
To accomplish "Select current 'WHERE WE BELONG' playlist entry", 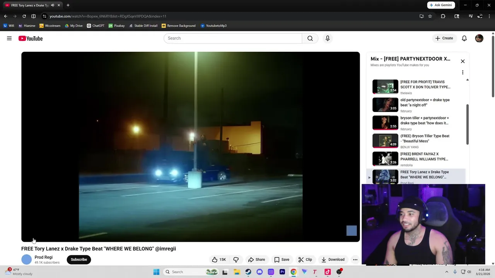I will [x=417, y=176].
